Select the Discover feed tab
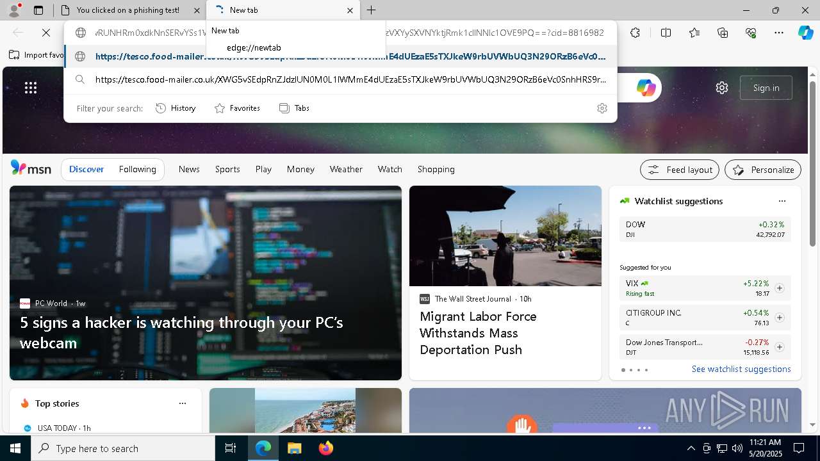The image size is (820, 461). coord(86,169)
